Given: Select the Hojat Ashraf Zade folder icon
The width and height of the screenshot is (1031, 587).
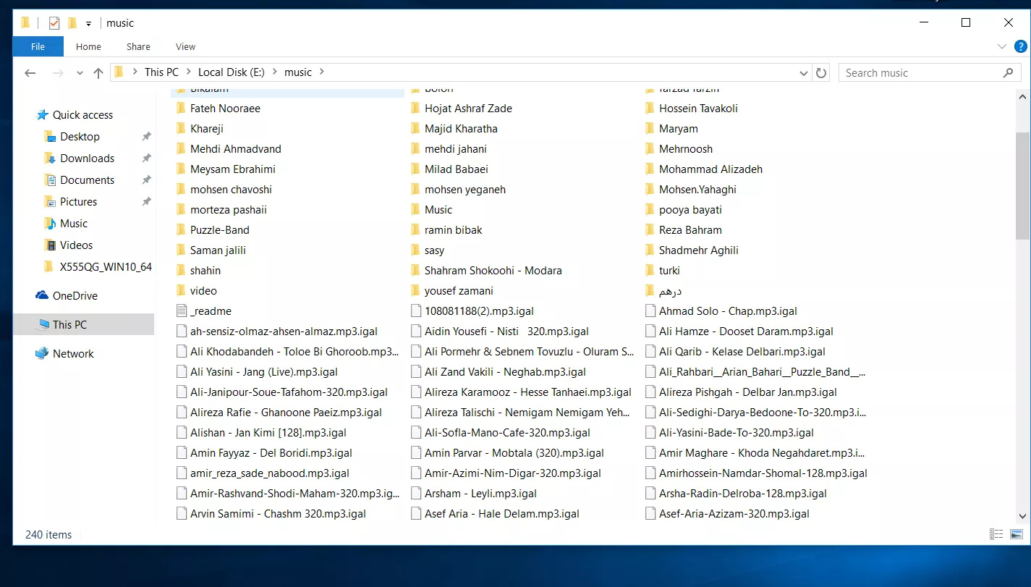Looking at the screenshot, I should click(x=415, y=108).
